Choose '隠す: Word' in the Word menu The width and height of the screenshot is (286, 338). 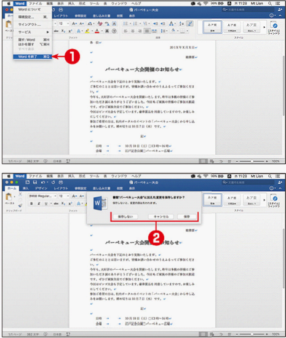[33, 40]
